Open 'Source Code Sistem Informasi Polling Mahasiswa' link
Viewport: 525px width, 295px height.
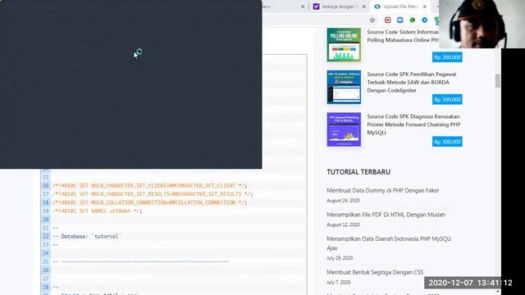click(403, 36)
